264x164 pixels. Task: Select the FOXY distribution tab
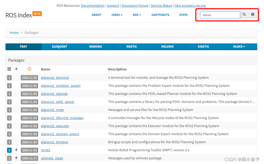click(23, 47)
